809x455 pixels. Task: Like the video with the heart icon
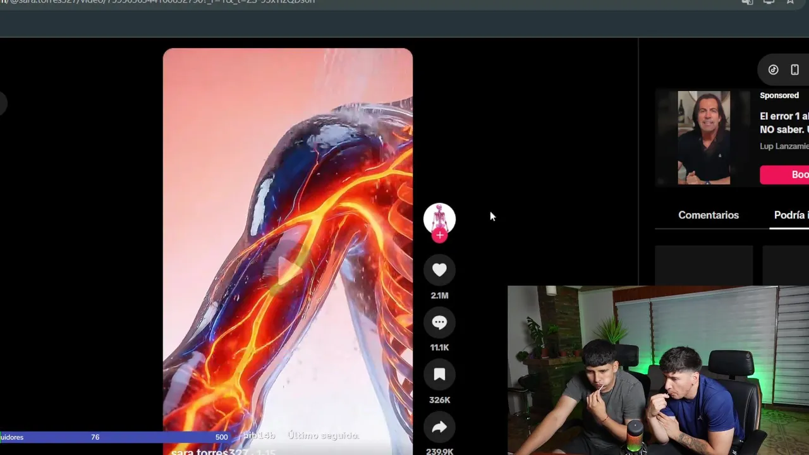(439, 270)
